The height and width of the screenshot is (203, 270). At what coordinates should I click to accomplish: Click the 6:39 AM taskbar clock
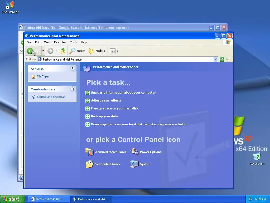pos(260,199)
